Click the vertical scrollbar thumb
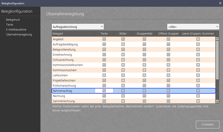The height and width of the screenshot is (132, 223). pyautogui.click(x=217, y=60)
